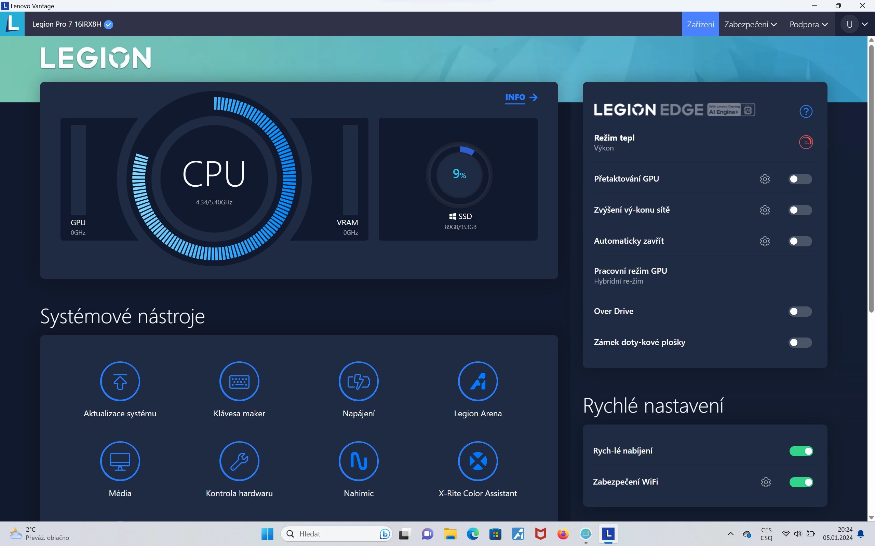Viewport: 875px width, 546px height.
Task: Open Aktualizace systému tool icon
Action: point(120,381)
